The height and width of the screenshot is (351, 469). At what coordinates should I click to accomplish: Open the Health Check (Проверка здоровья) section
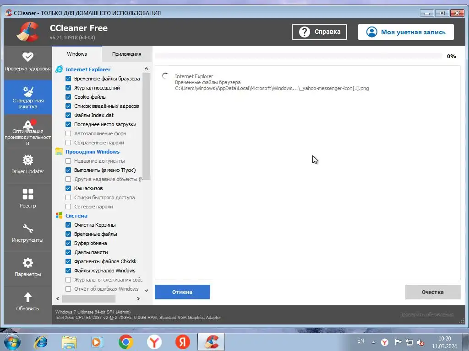[28, 62]
